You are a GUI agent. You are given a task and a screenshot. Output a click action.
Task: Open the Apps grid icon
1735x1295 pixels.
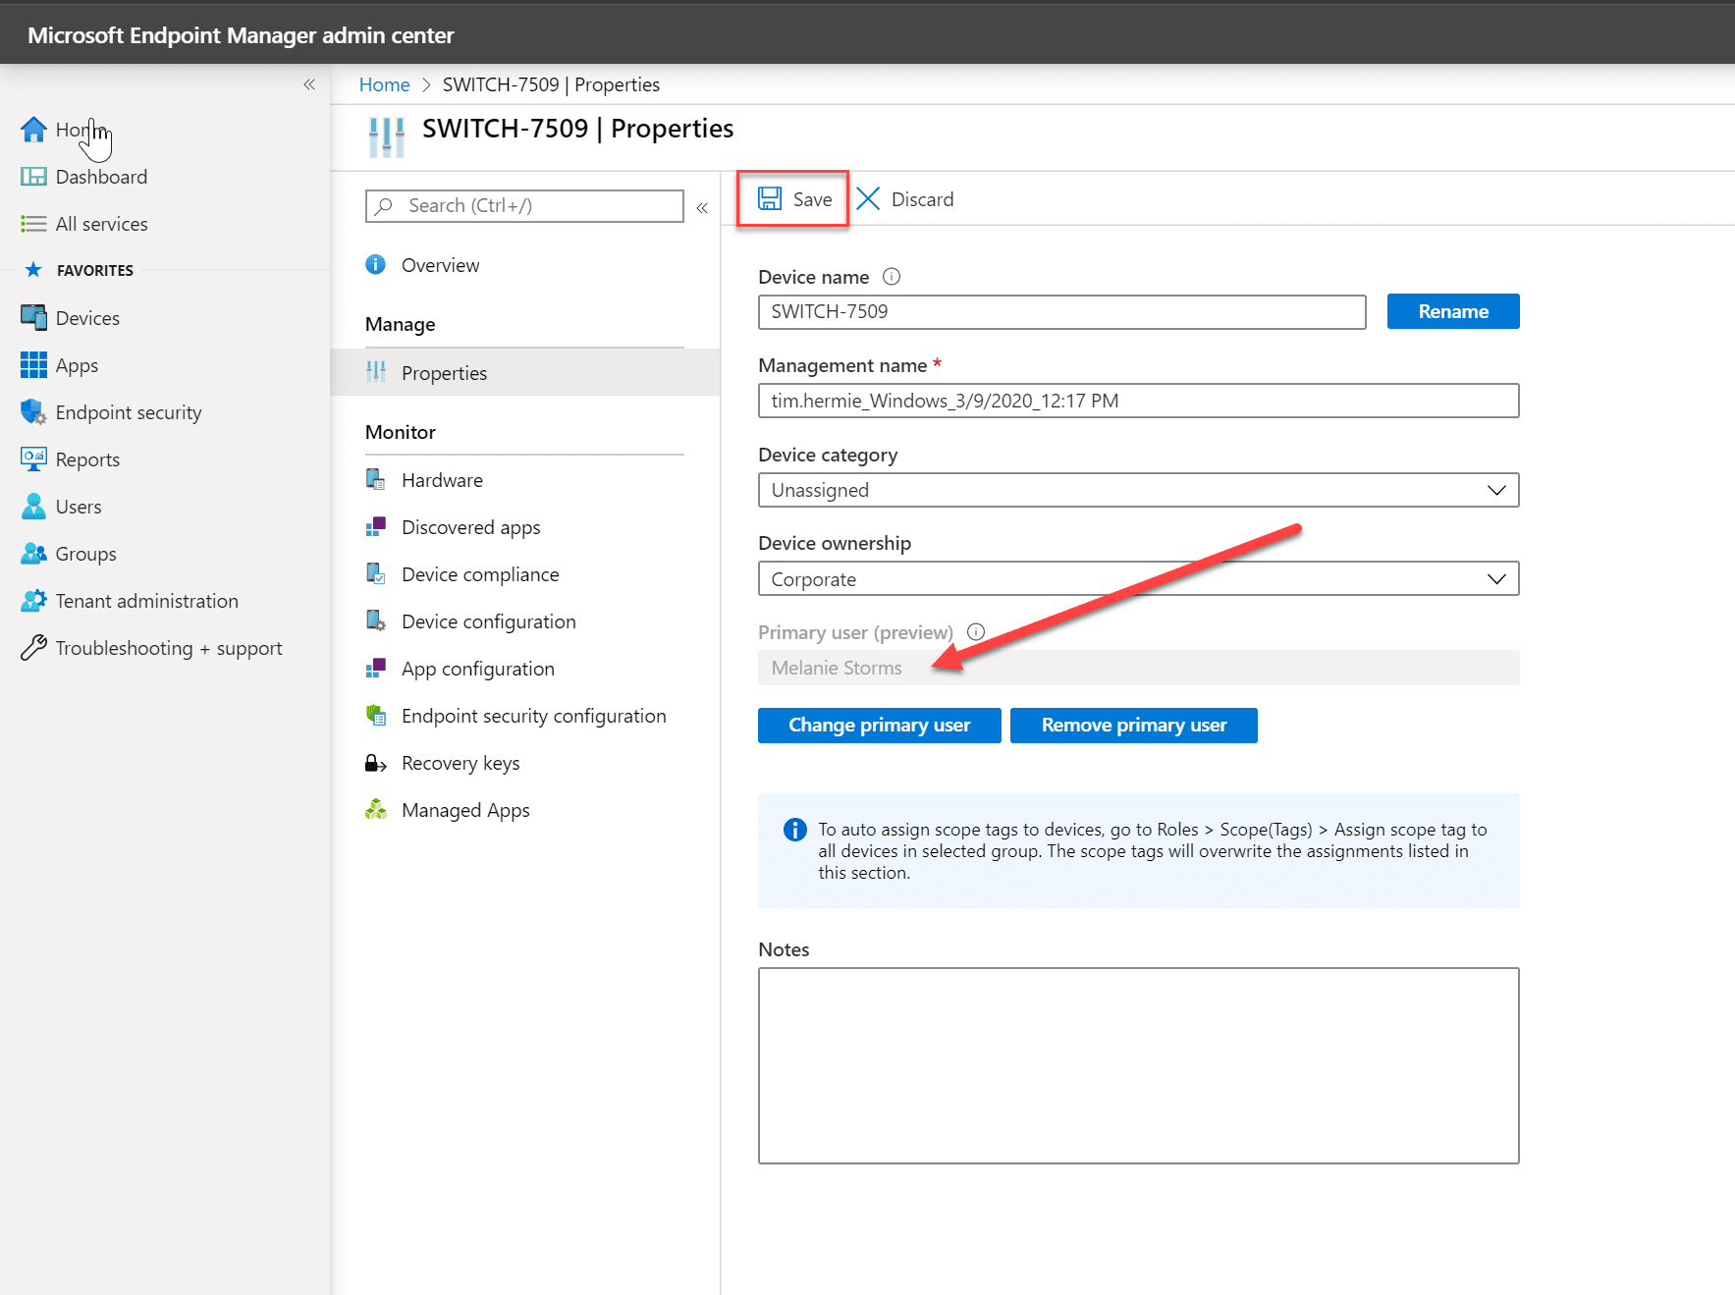[x=33, y=365]
